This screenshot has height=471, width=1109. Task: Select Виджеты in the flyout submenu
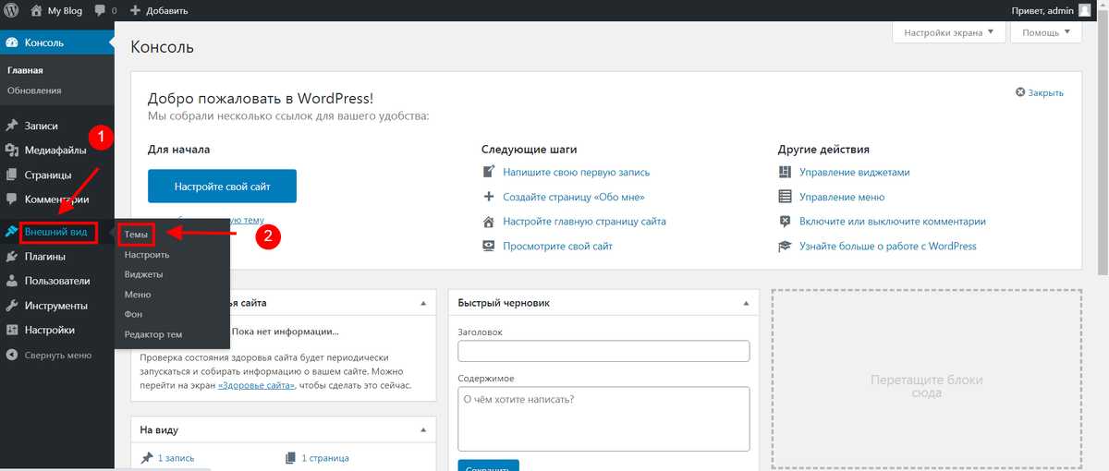[x=144, y=274]
